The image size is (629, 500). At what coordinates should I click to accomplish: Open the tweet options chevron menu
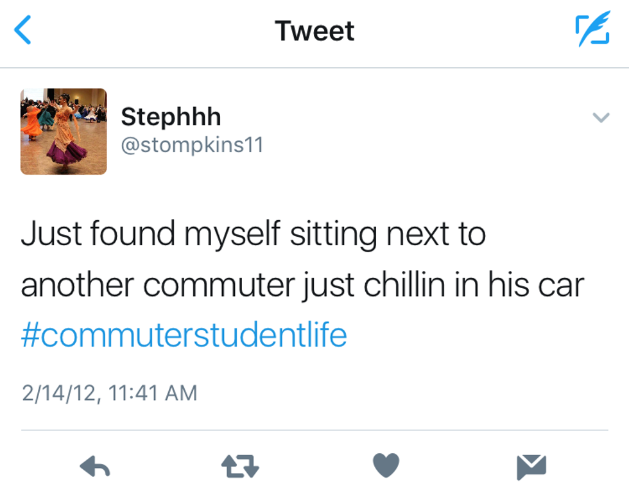tap(600, 117)
